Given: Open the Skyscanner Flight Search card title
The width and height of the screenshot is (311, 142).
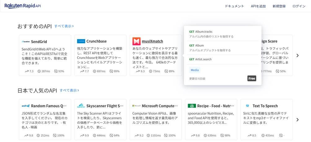Looking at the screenshot, I should tap(105, 106).
